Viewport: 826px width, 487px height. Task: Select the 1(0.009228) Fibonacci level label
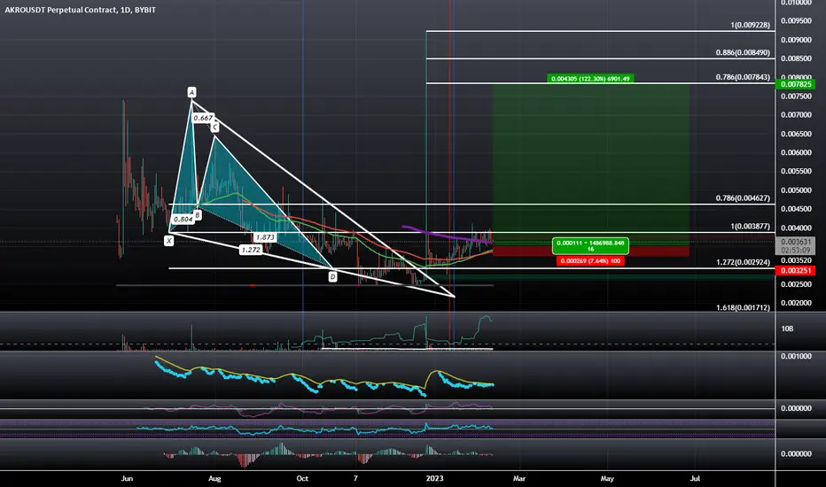click(x=750, y=25)
